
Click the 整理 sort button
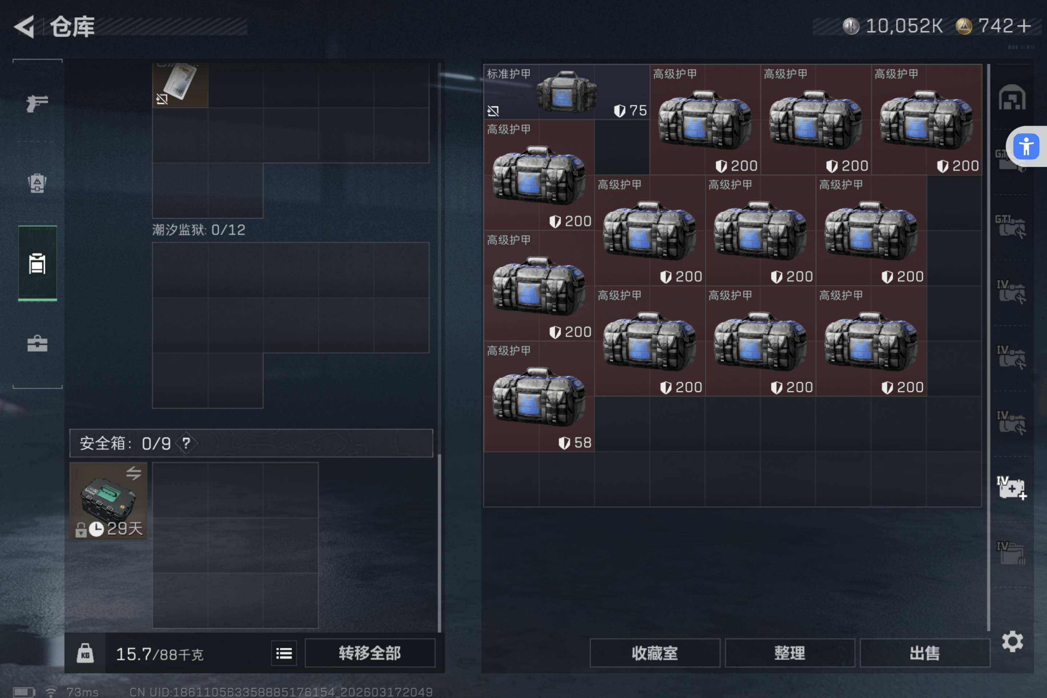(790, 653)
